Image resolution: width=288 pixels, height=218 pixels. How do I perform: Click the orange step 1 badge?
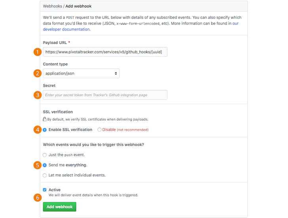(38, 52)
